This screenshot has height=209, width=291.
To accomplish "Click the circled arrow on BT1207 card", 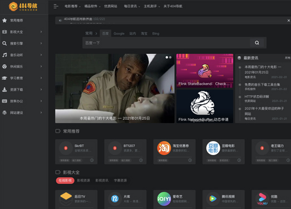I will [141, 160].
